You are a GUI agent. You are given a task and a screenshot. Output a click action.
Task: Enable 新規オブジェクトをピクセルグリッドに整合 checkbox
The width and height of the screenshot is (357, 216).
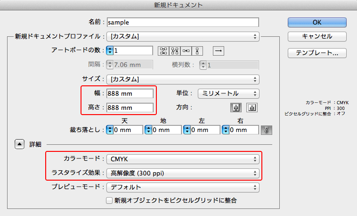point(110,200)
